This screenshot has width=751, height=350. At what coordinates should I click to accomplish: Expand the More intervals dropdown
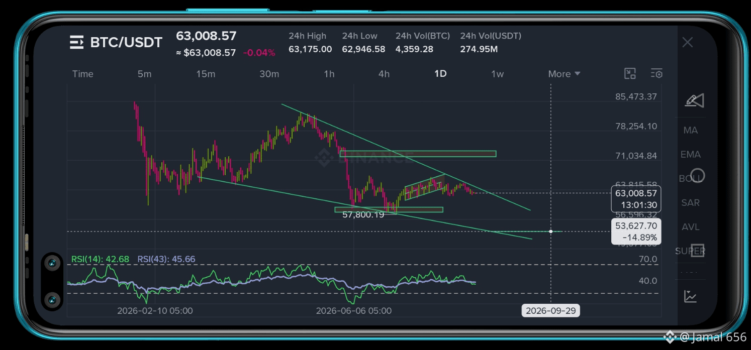coord(564,74)
